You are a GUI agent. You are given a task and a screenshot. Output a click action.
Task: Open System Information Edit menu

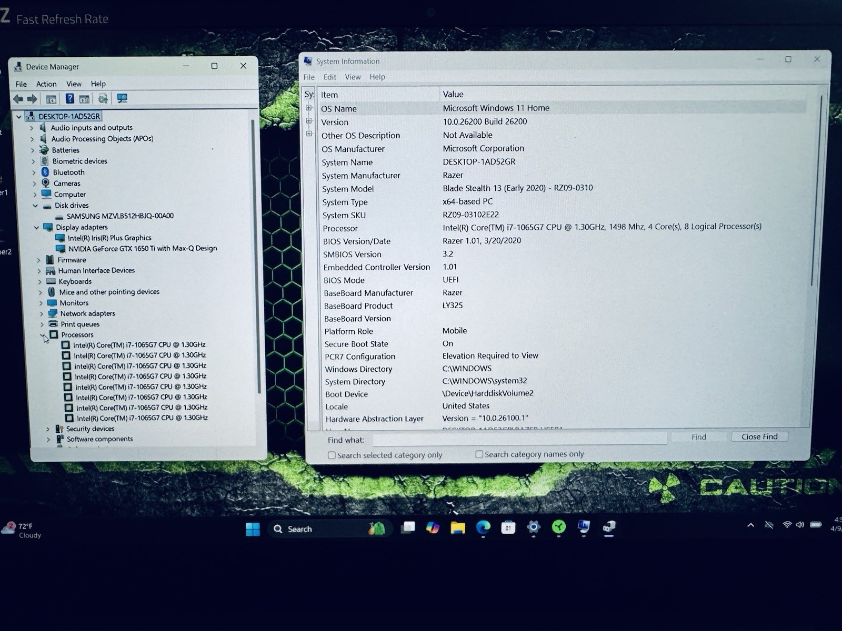point(330,77)
